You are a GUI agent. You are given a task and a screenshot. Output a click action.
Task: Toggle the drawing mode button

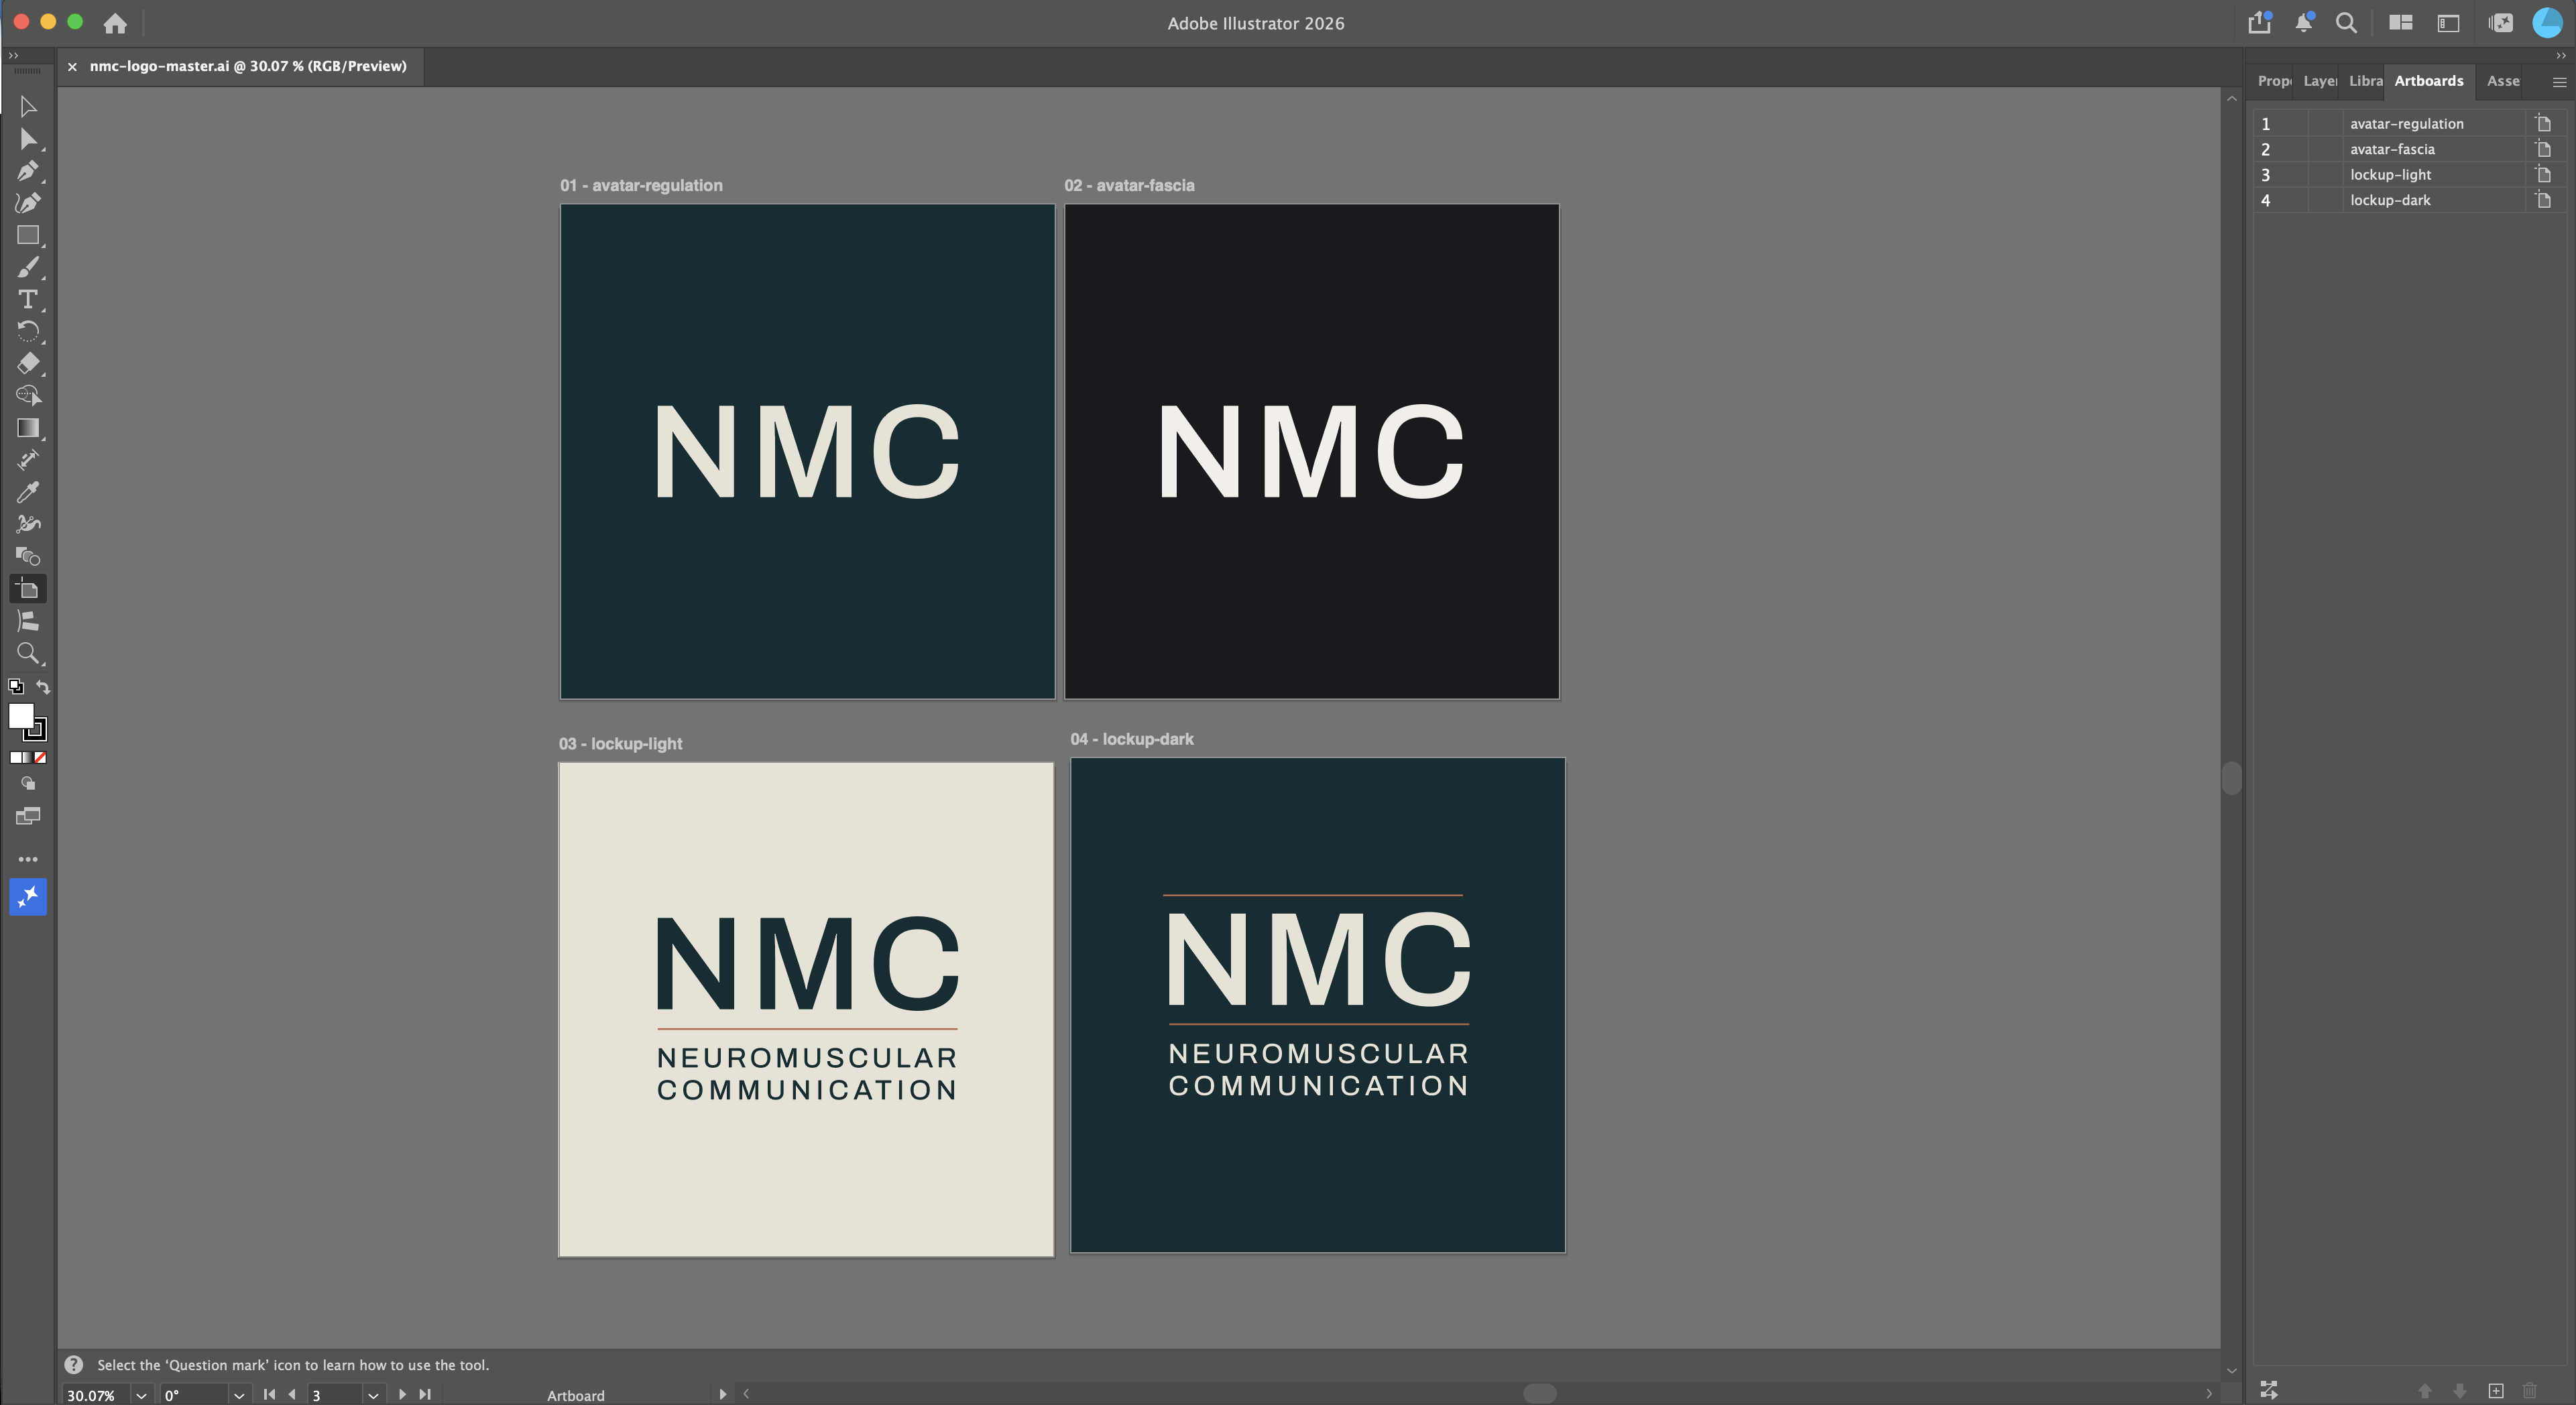coord(28,784)
